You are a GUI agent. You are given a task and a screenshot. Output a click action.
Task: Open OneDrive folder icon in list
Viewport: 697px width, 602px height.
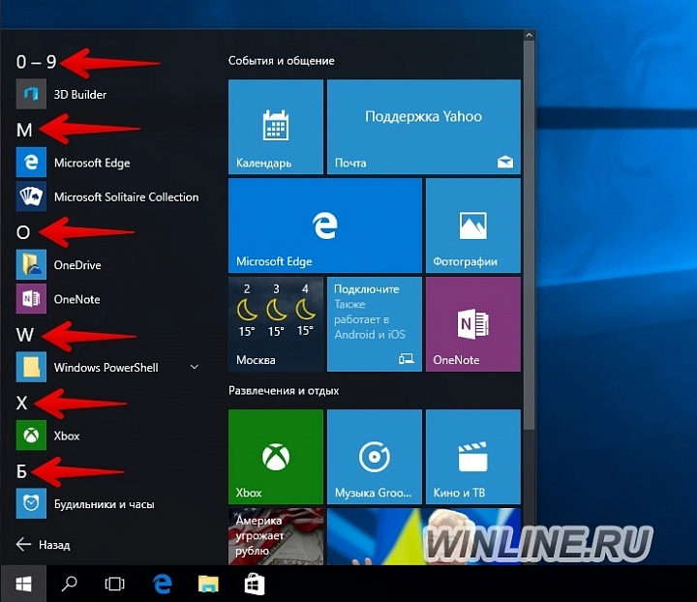[x=31, y=264]
